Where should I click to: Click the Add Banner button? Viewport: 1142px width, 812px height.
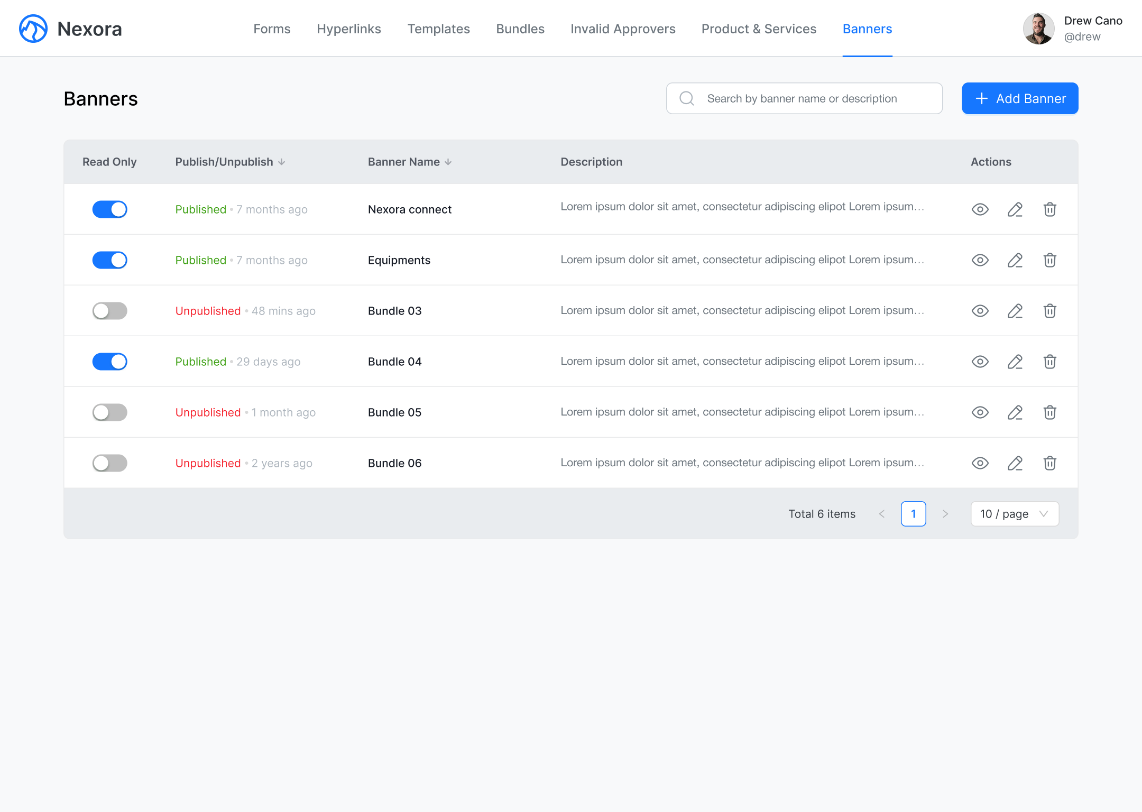point(1019,98)
